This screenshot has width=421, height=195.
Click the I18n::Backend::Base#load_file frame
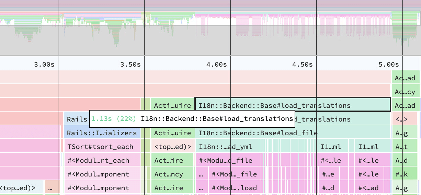[x=293, y=133]
